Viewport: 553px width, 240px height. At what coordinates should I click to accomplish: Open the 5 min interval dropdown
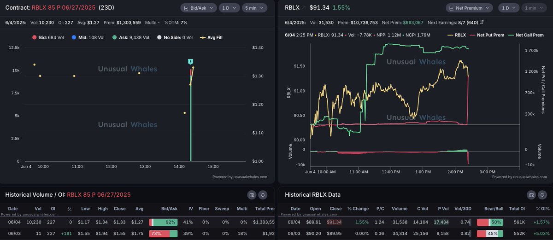(x=255, y=8)
